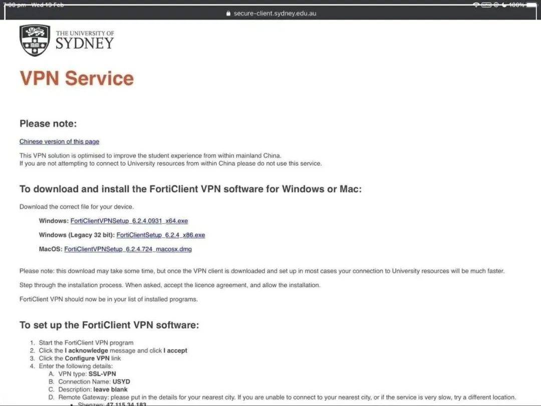Click 'Download the correct file for your device.'
Image resolution: width=541 pixels, height=406 pixels.
coord(77,207)
